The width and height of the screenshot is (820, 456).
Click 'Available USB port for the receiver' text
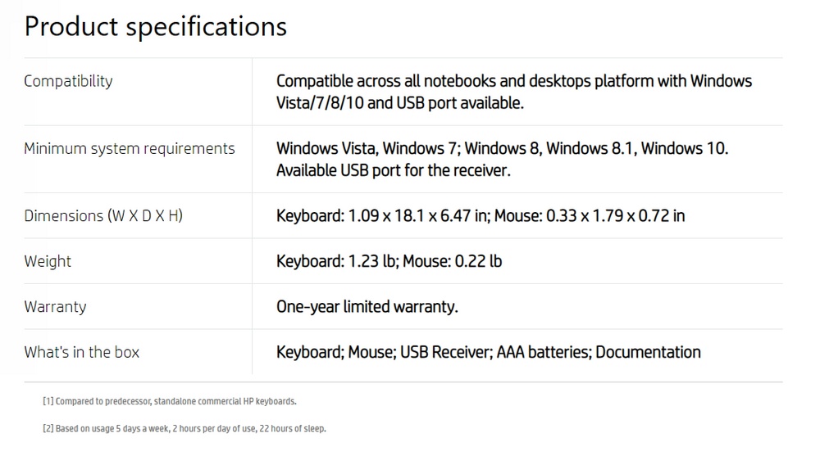[394, 170]
